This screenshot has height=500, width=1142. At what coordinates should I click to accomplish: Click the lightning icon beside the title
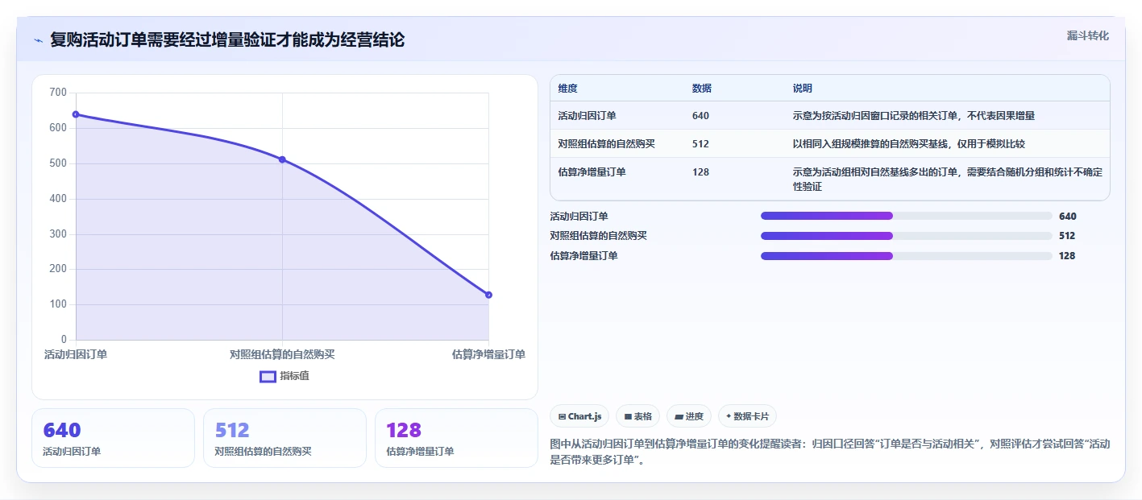click(39, 39)
